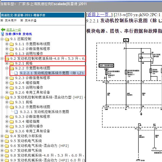Expand the 9.1.2 诊断信息和程序 node
162x162 pixels.
coord(7,49)
